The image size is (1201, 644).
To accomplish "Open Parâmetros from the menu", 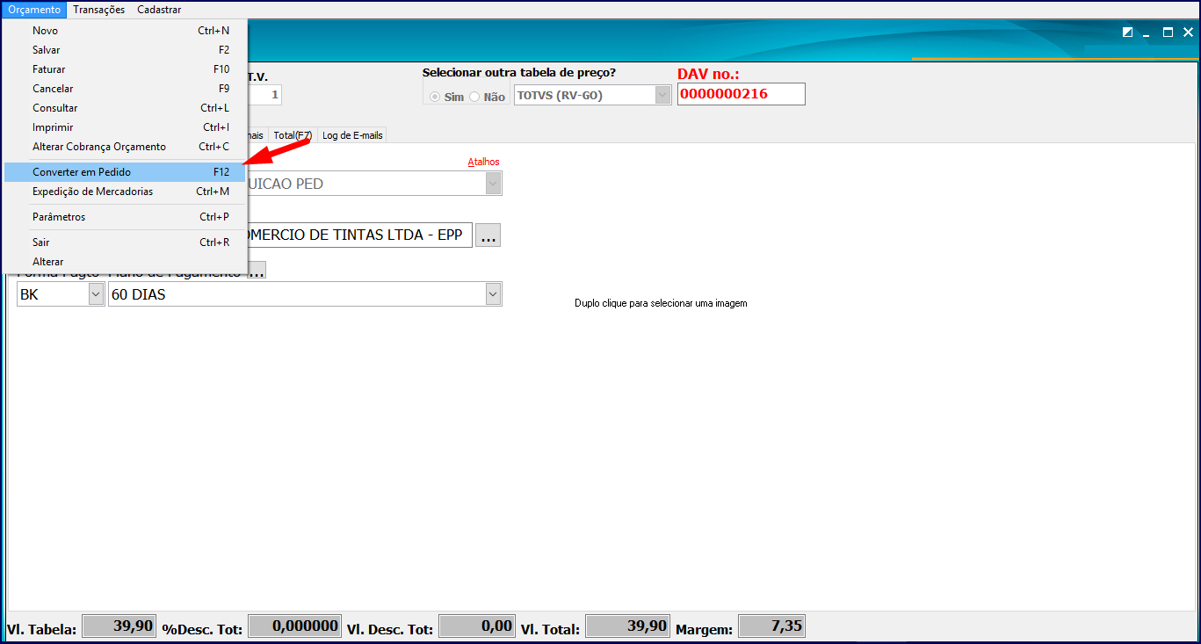I will 125,217.
